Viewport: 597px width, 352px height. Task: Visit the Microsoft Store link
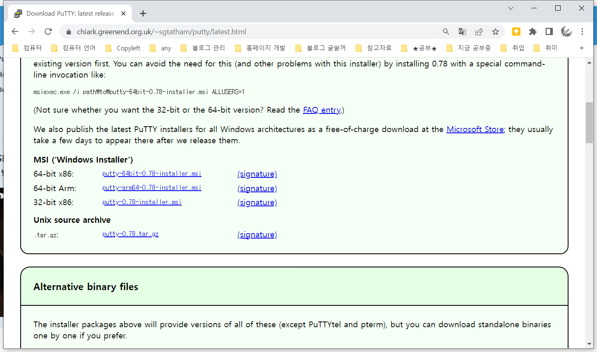click(x=475, y=130)
